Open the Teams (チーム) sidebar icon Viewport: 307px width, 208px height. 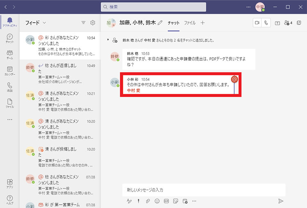click(x=9, y=54)
